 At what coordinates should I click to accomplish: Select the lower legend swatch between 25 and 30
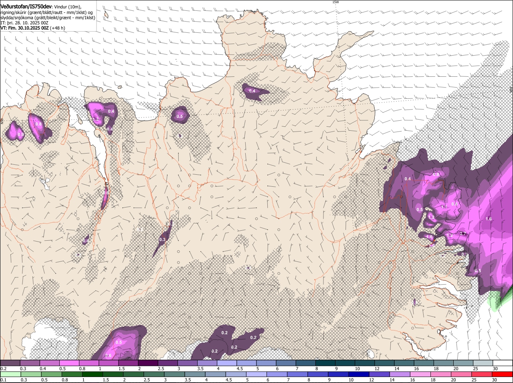pyautogui.click(x=483, y=374)
